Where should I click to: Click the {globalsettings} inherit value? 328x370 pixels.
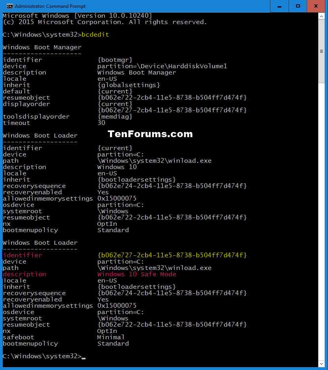pos(129,85)
